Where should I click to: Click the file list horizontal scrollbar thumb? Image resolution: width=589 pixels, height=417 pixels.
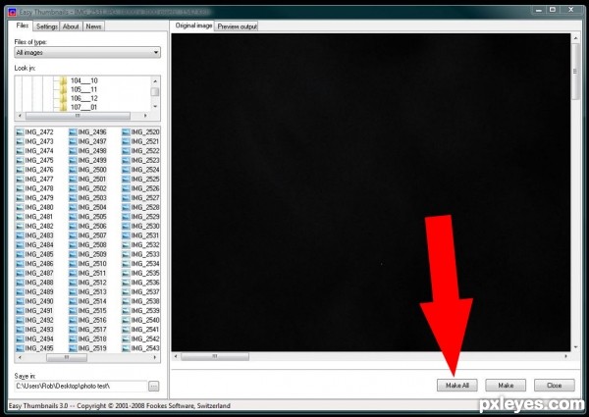(67, 357)
